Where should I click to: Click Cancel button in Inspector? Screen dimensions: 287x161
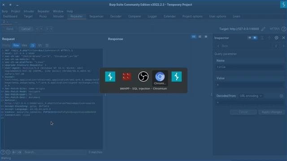coord(243,112)
